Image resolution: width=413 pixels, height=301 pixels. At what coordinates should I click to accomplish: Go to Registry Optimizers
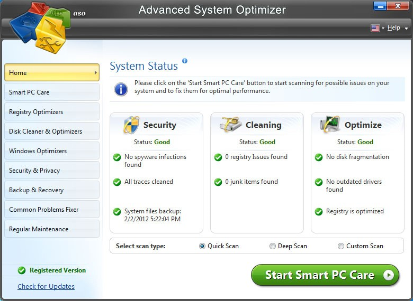pos(52,111)
